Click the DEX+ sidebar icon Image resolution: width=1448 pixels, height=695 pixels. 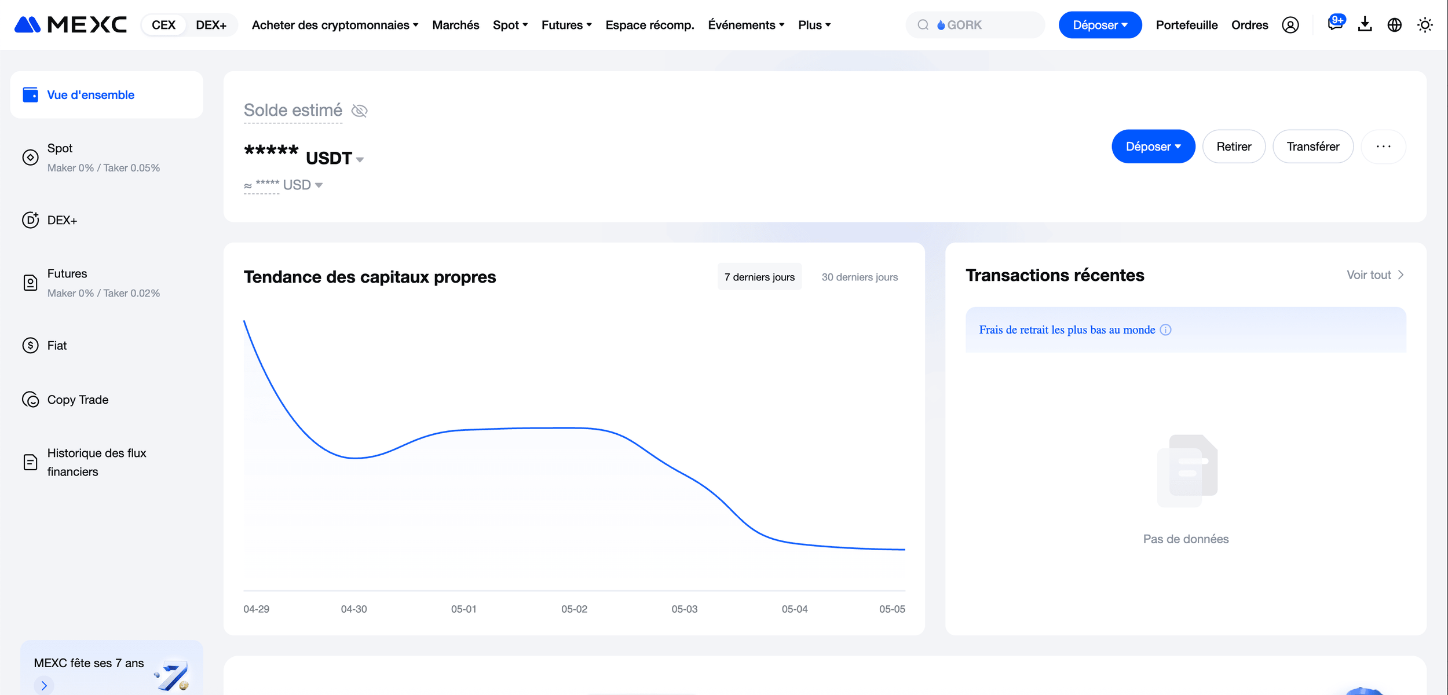click(x=30, y=220)
